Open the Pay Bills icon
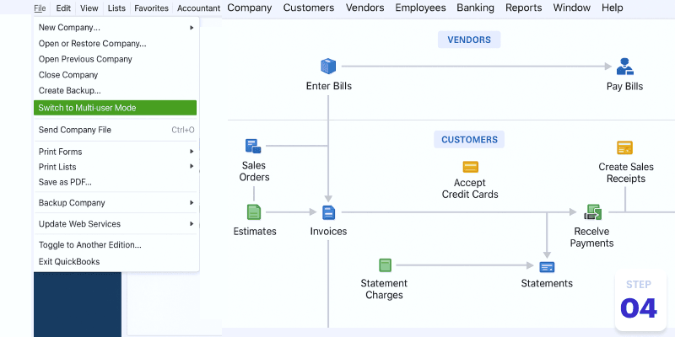Image resolution: width=675 pixels, height=337 pixels. [624, 66]
